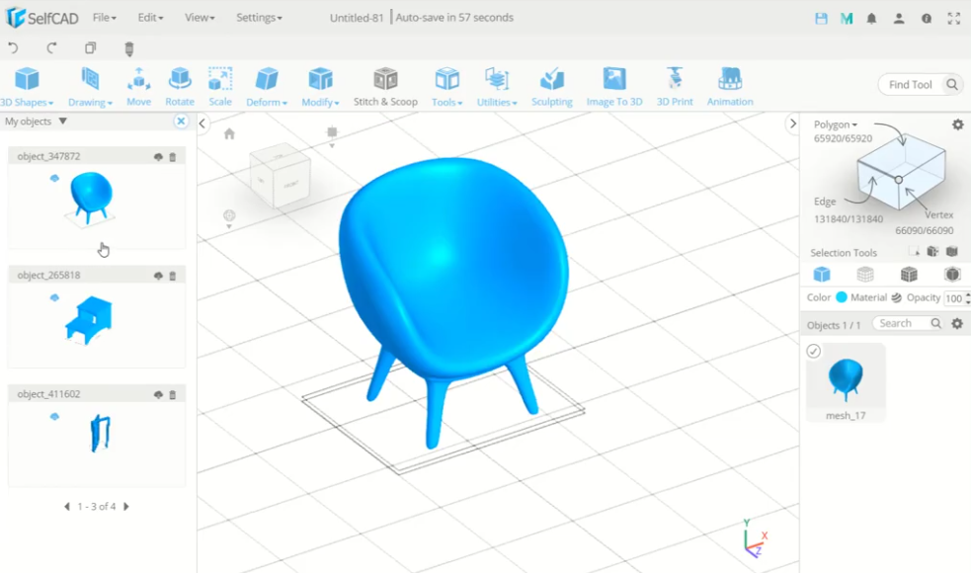Open the Animation tool
Viewport: 971px width, 573px height.
pyautogui.click(x=730, y=87)
